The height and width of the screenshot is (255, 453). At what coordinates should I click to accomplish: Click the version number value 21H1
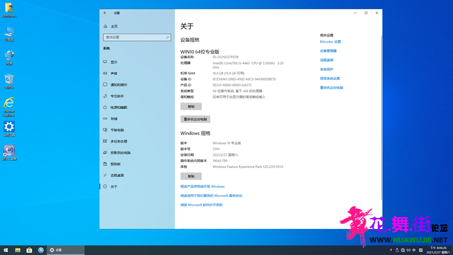tap(216, 149)
